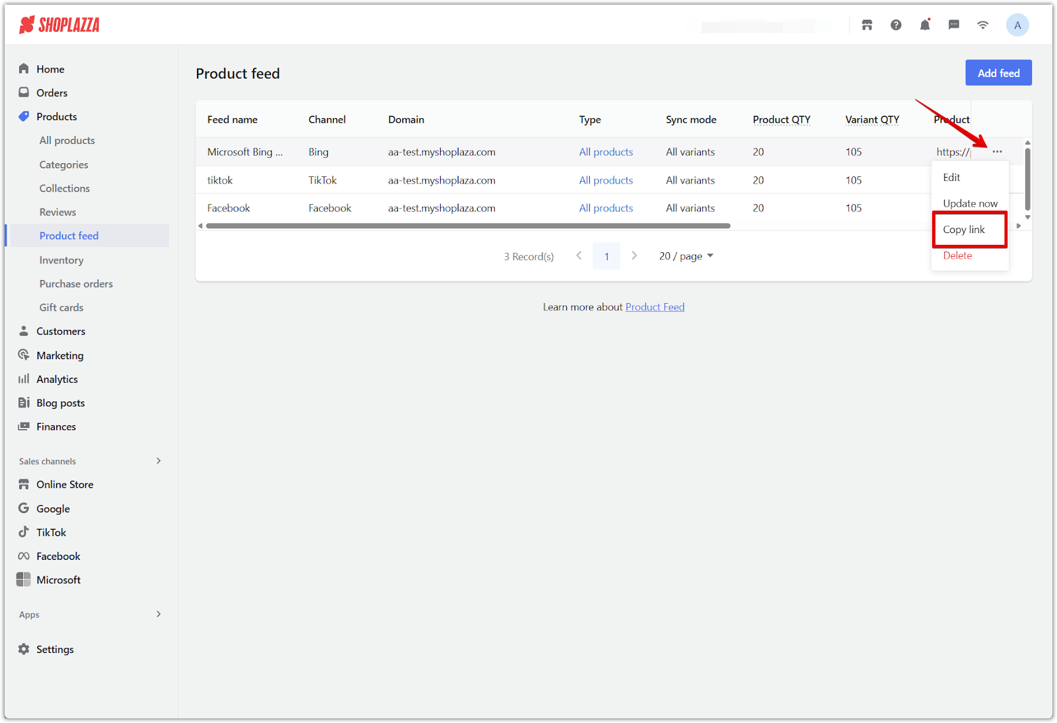Click the tiktok feed name cell
1057x723 pixels.
point(220,180)
